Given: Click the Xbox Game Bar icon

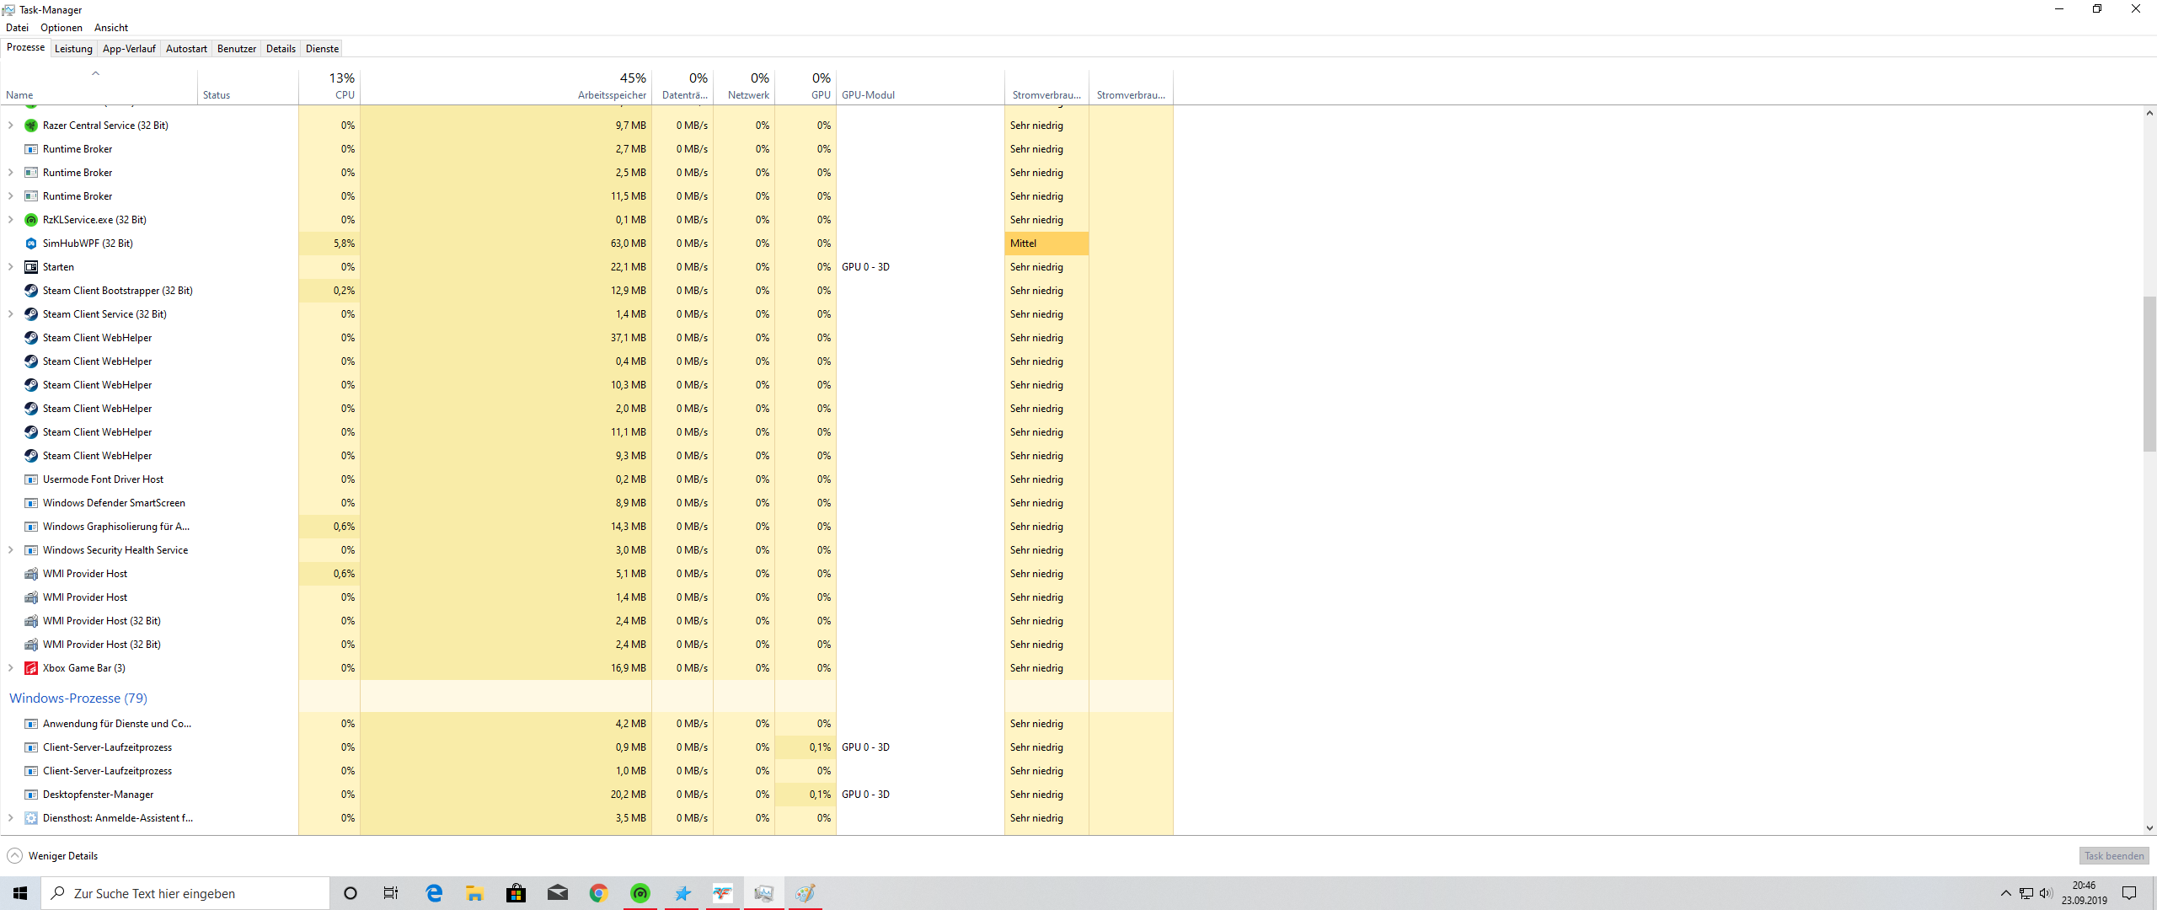Looking at the screenshot, I should pyautogui.click(x=31, y=668).
